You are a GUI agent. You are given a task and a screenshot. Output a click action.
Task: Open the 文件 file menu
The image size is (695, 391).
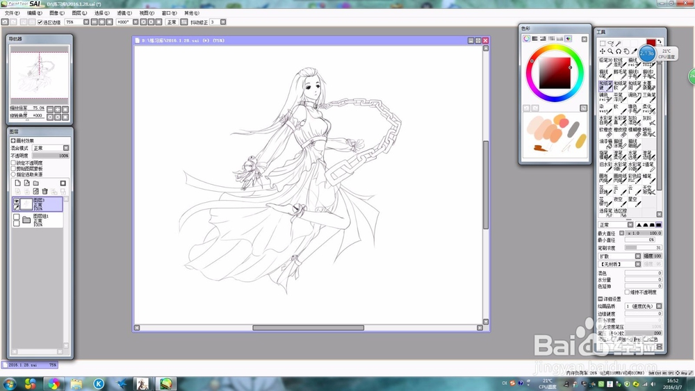point(12,13)
